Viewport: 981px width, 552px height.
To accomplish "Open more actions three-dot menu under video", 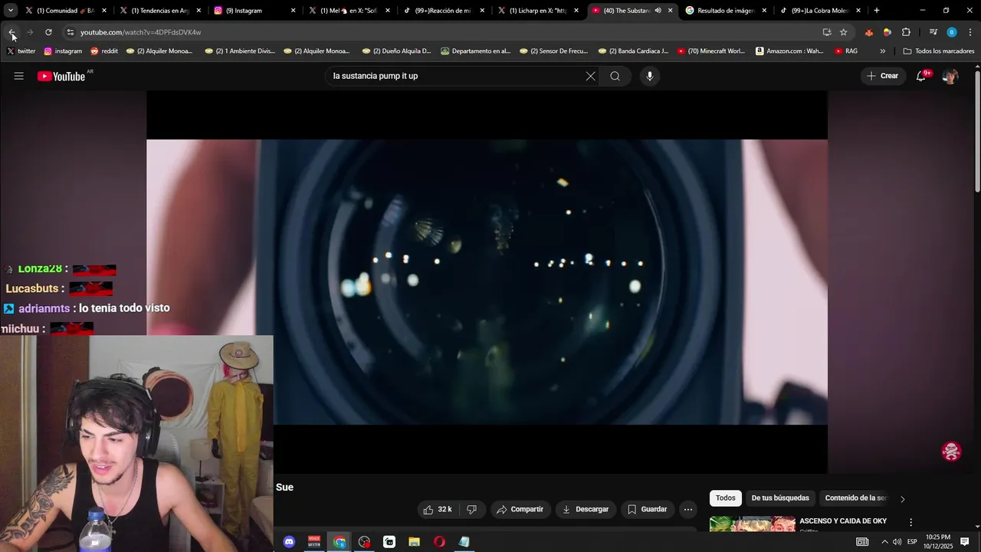I will pyautogui.click(x=688, y=509).
